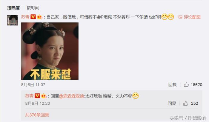Enlarge the 不服来怼 comment image
This screenshot has height=122, width=209.
[x=50, y=51]
